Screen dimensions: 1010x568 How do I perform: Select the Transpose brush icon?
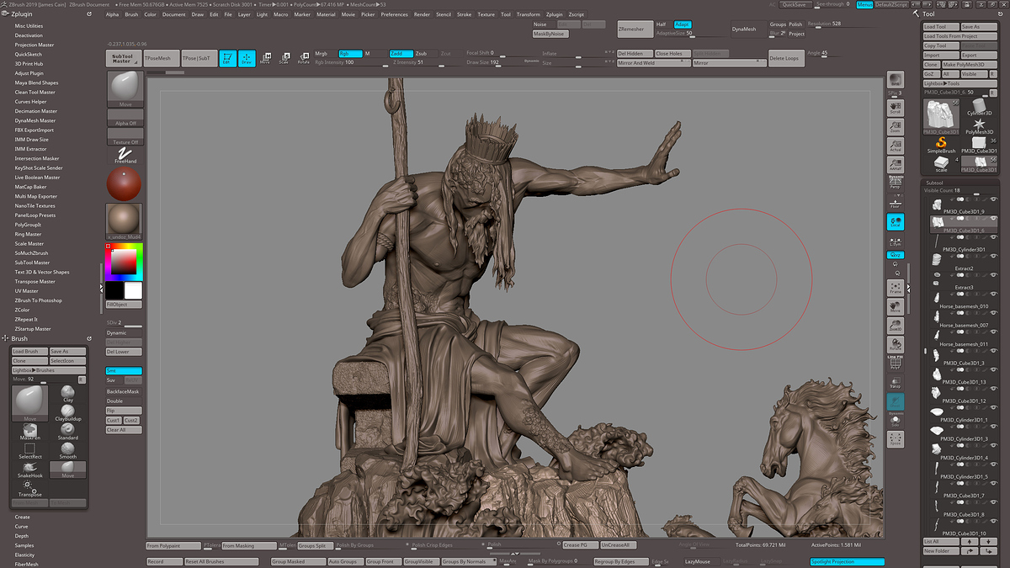(x=30, y=488)
